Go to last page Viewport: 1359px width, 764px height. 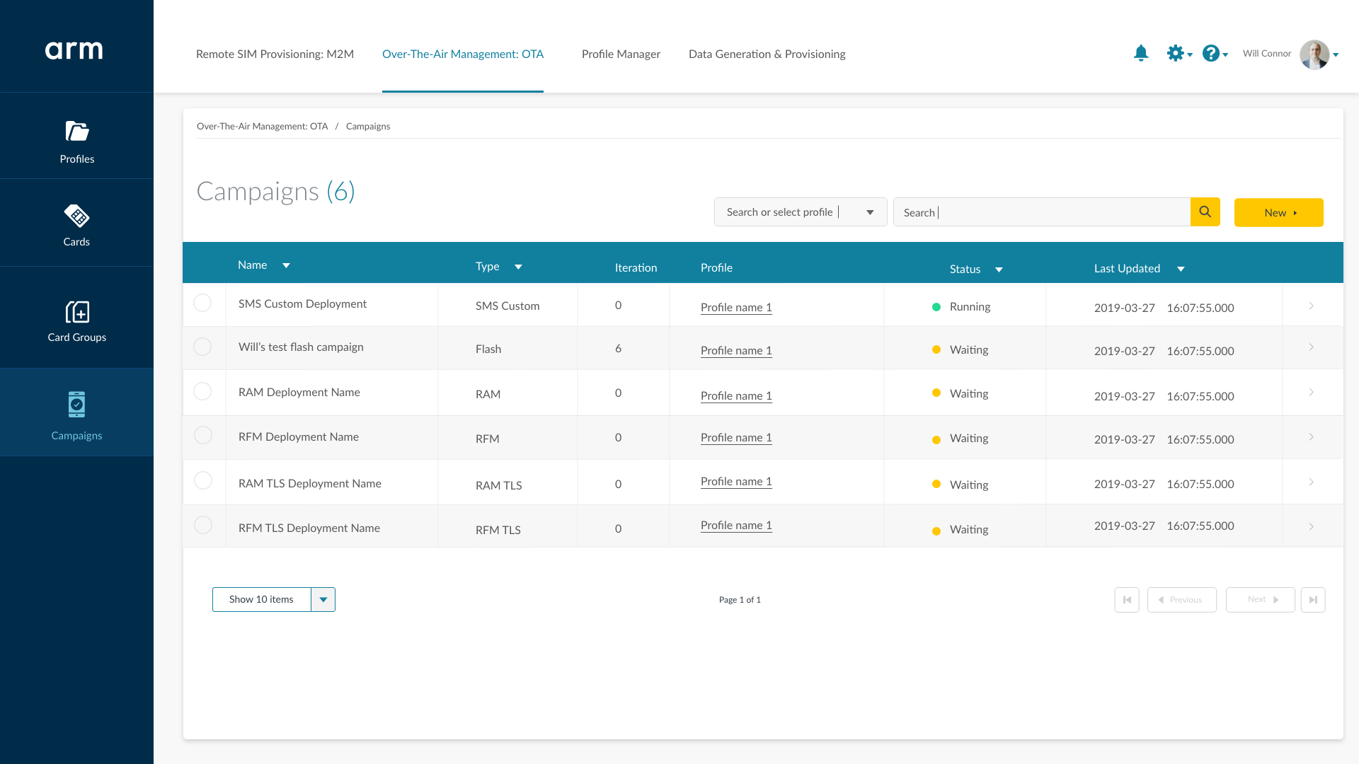1313,600
